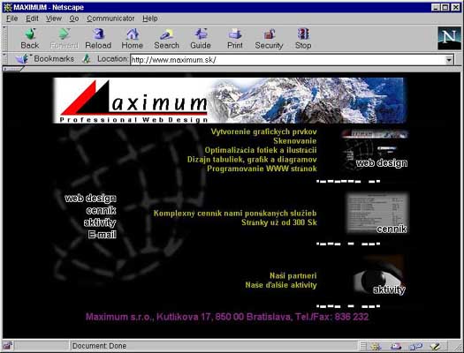
Task: Click 'Programovanie WWW stránok' text
Action: [x=262, y=169]
